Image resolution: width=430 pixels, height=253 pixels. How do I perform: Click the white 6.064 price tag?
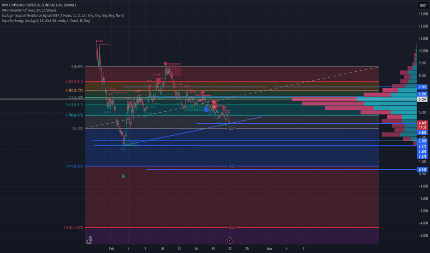click(422, 99)
